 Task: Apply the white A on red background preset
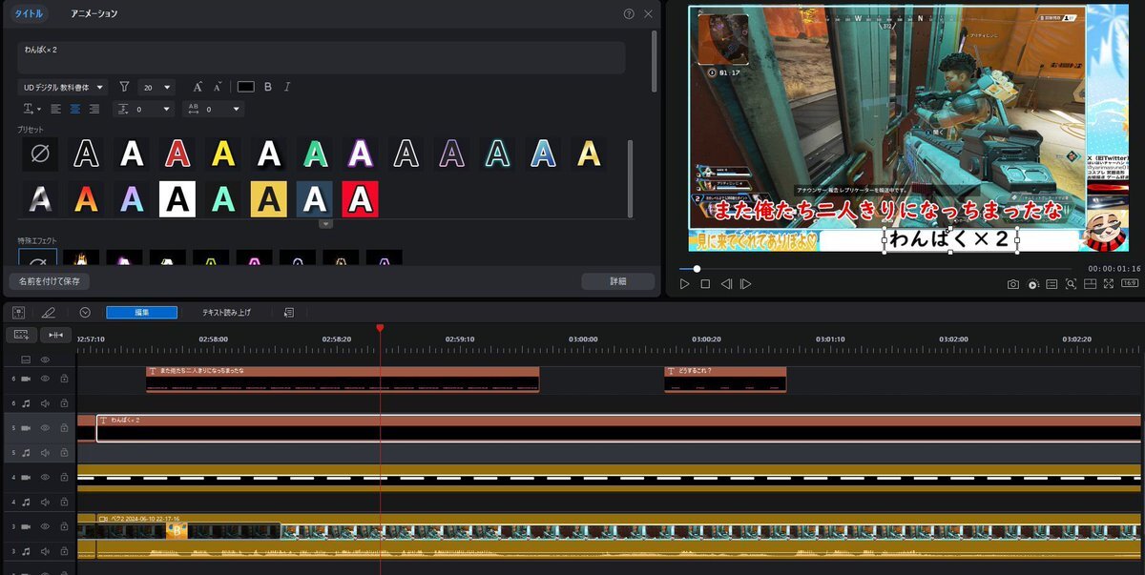[x=361, y=198]
